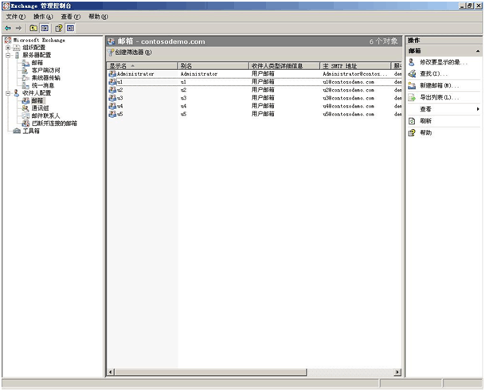
Task: Click 修改要显示的最... action link
Action: (444, 62)
